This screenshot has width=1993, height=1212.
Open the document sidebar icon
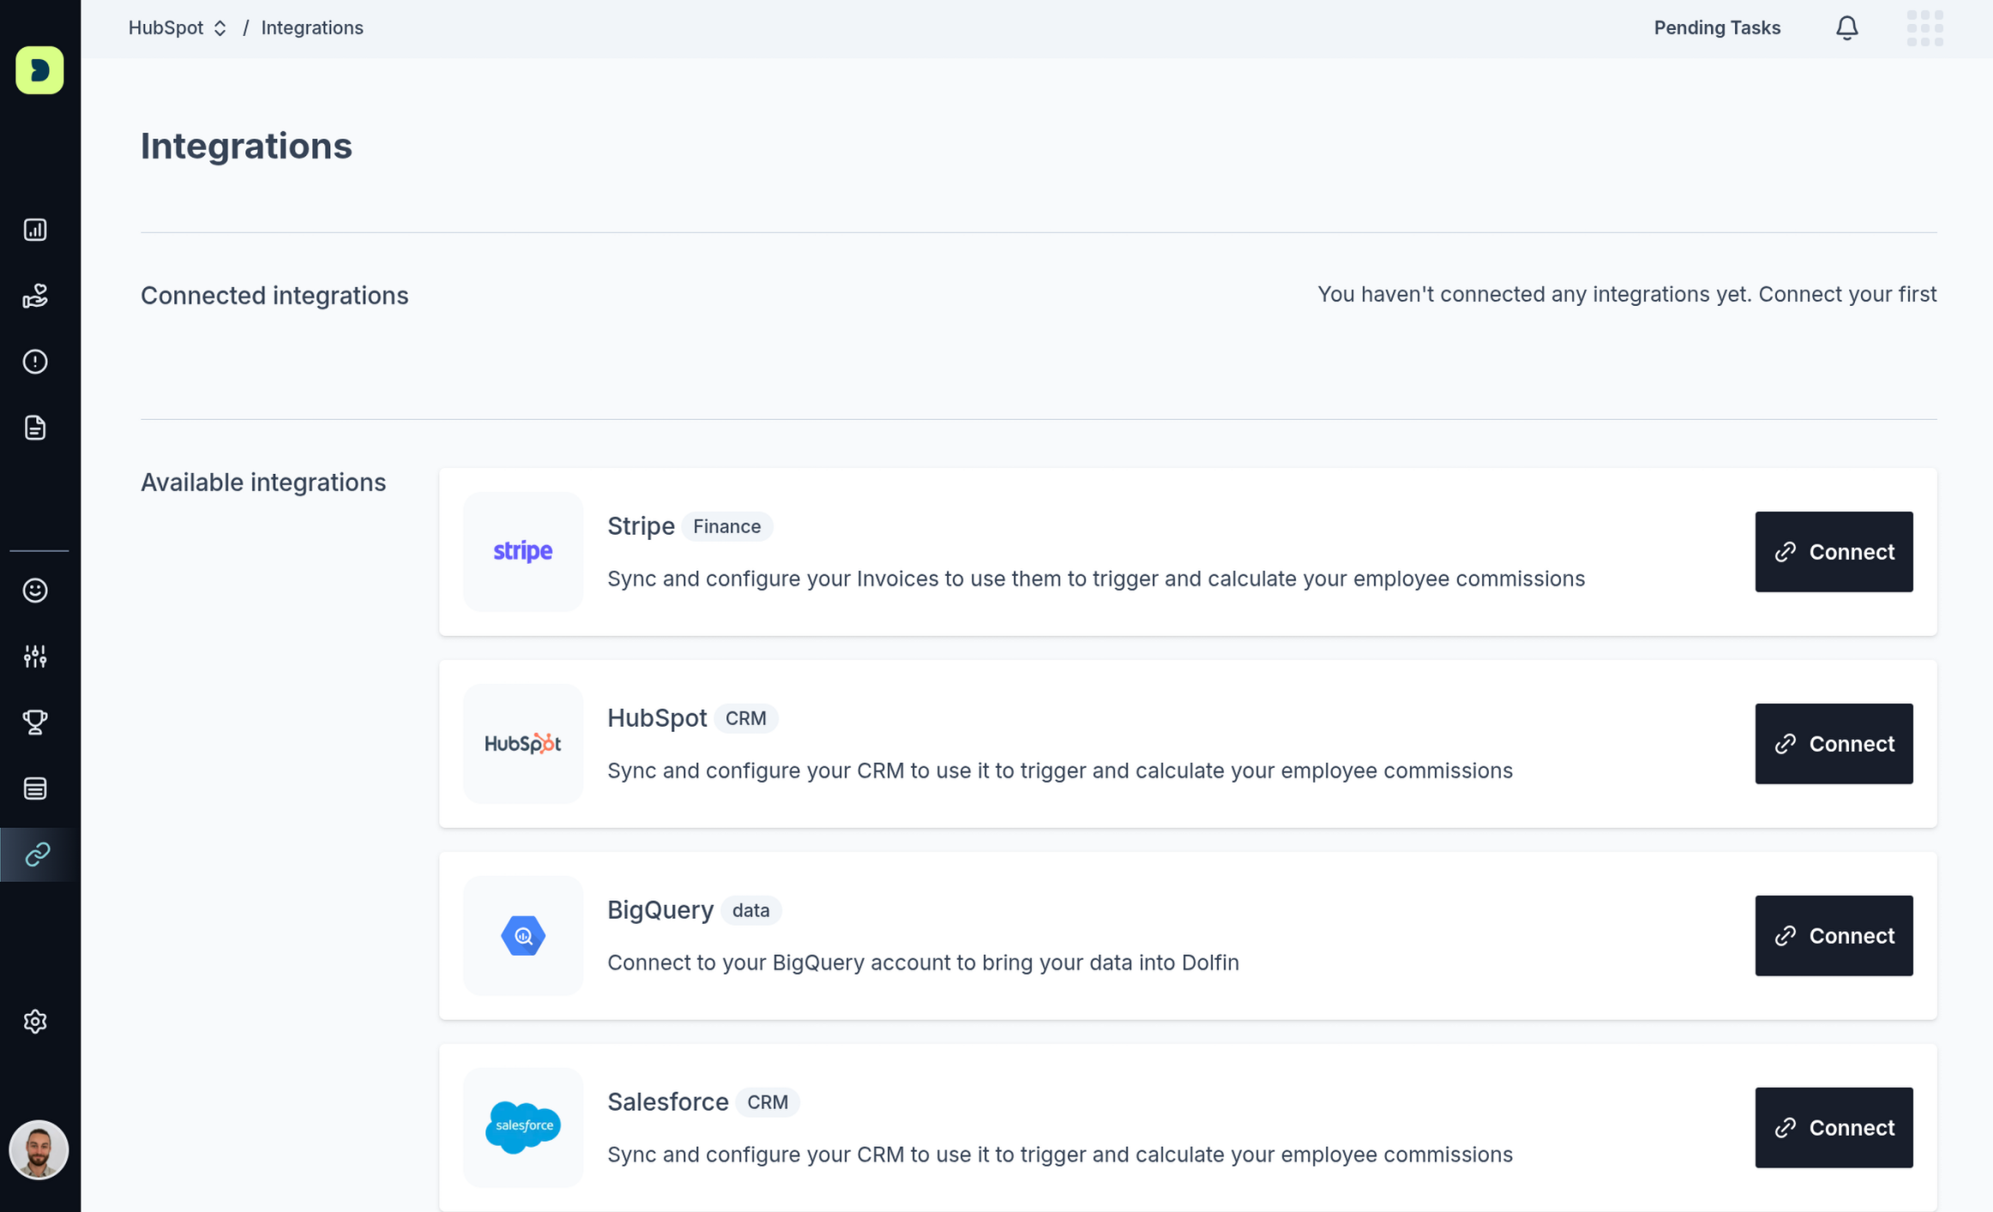pyautogui.click(x=35, y=428)
